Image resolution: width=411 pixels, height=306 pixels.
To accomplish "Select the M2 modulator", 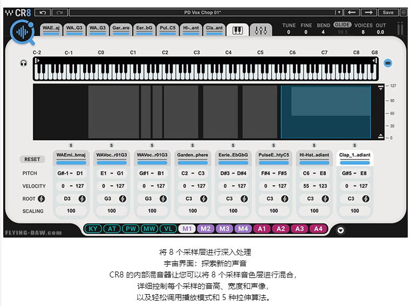I will tap(206, 229).
